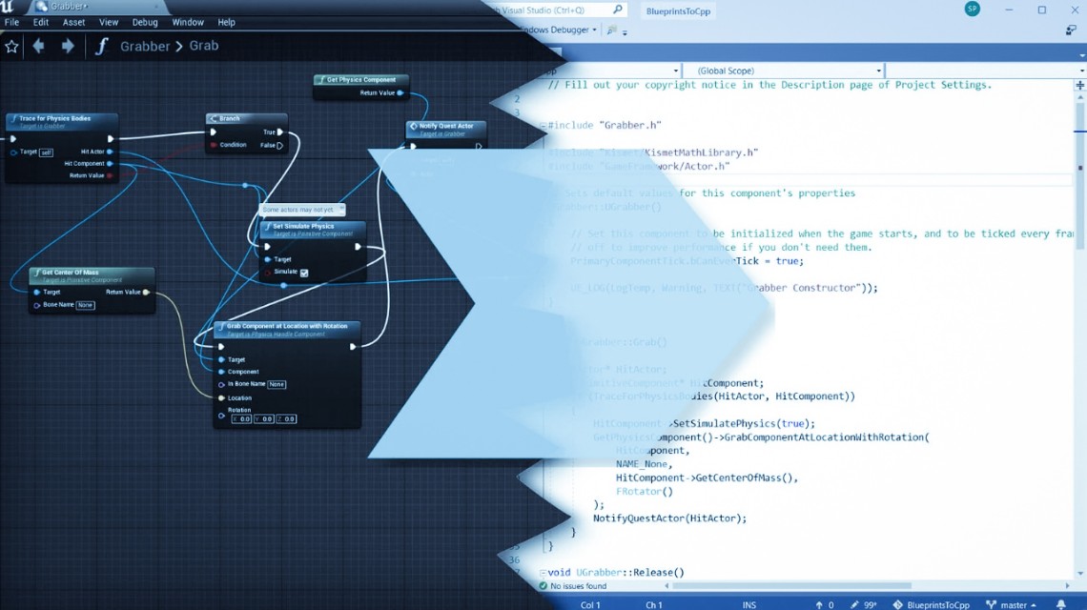Click the Unreal Engine logo in title bar
The image size is (1087, 610).
pyautogui.click(x=8, y=7)
